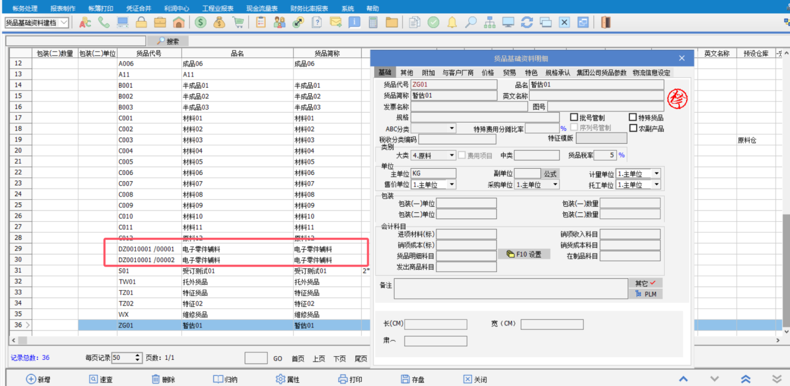The height and width of the screenshot is (386, 790).
Task: Click the envelope mail icon
Action: [336, 22]
